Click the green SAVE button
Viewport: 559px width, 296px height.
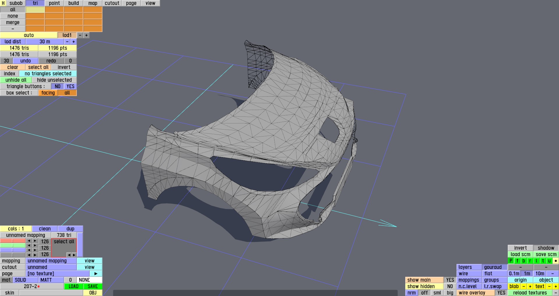pos(93,286)
